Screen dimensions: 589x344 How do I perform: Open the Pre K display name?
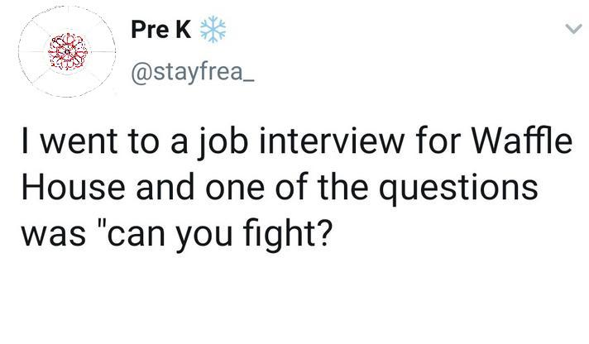[160, 31]
